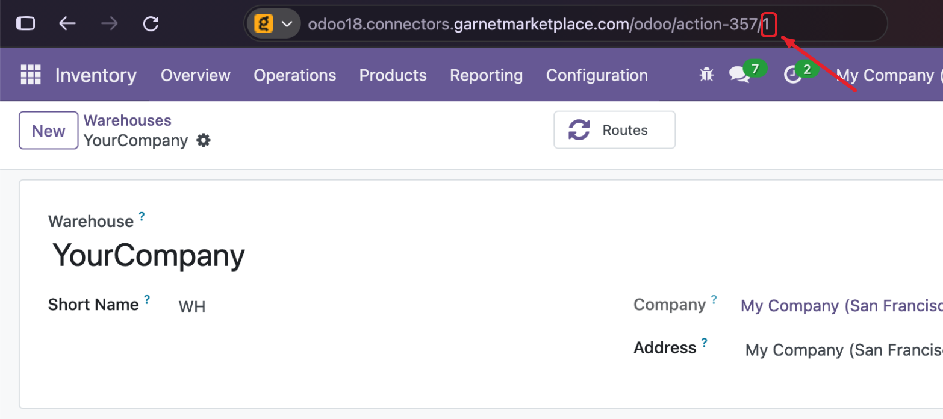Open the debug bug icon menu
The height and width of the screenshot is (419, 943).
point(706,75)
